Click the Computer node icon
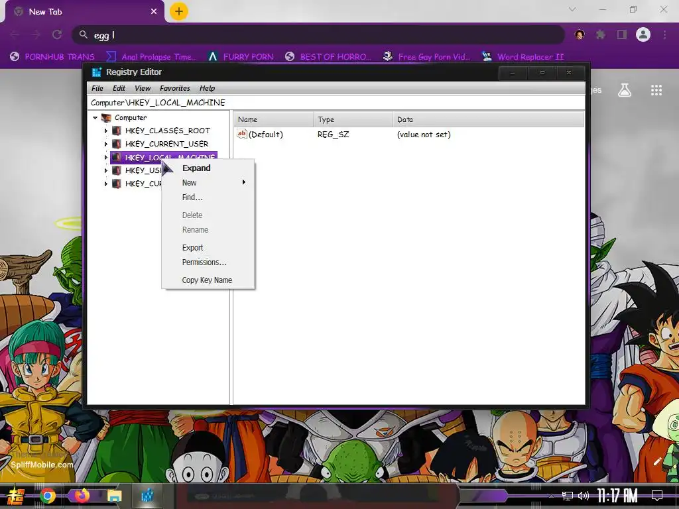 click(x=106, y=118)
